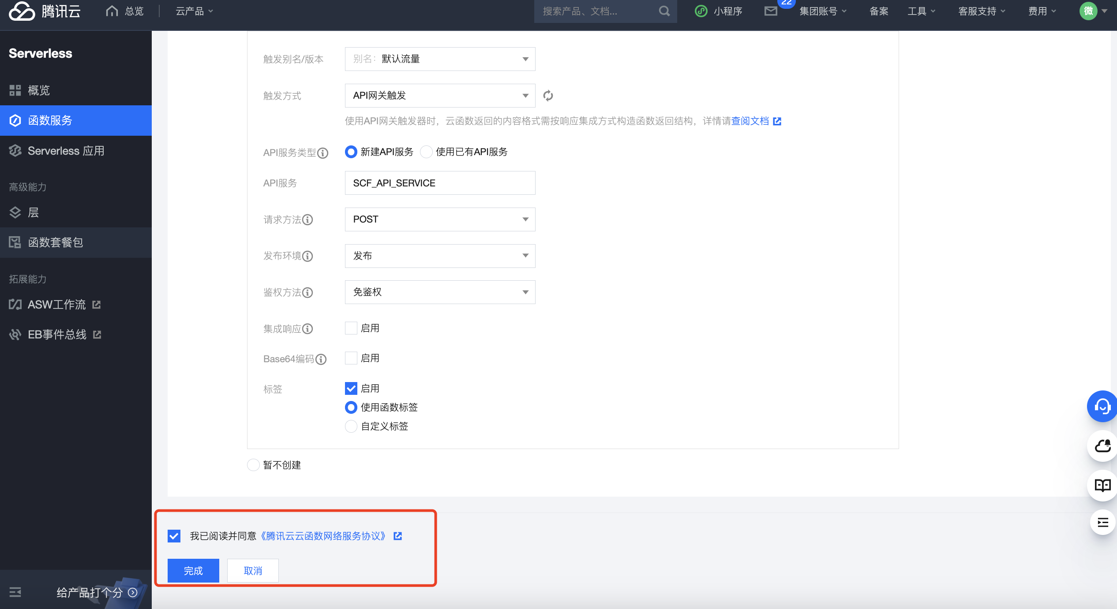This screenshot has width=1117, height=609.
Task: Open the customer service headset button
Action: 1102,406
